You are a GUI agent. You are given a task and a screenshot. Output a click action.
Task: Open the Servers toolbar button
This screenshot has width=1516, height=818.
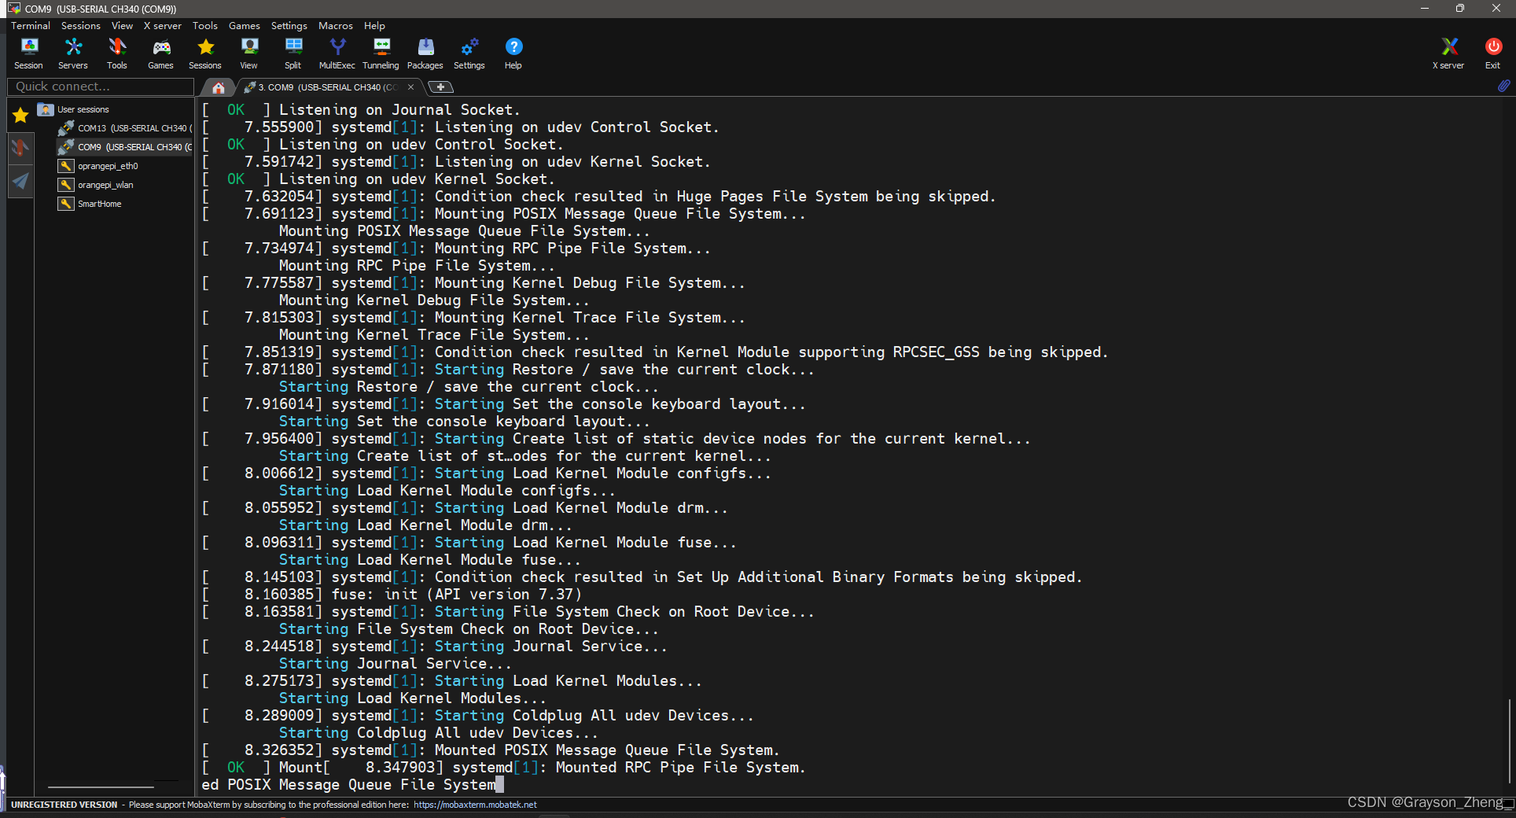tap(73, 53)
